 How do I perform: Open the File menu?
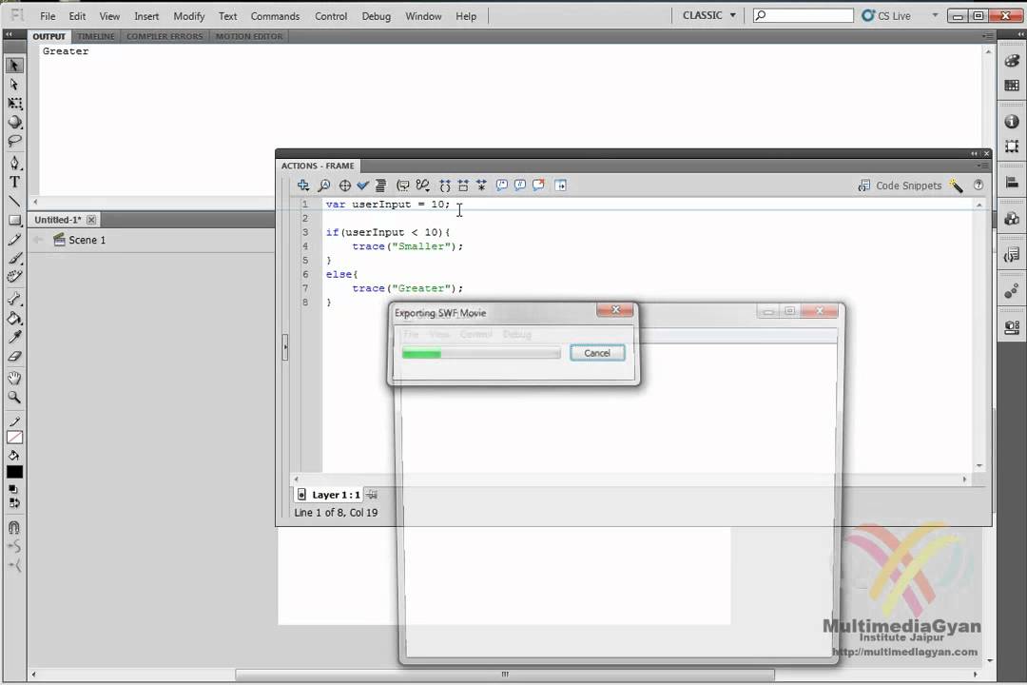click(x=48, y=16)
